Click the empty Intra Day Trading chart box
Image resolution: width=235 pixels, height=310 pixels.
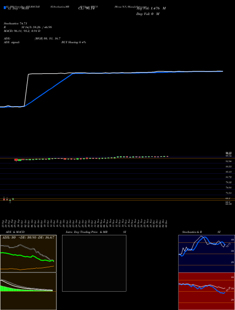[94, 263]
